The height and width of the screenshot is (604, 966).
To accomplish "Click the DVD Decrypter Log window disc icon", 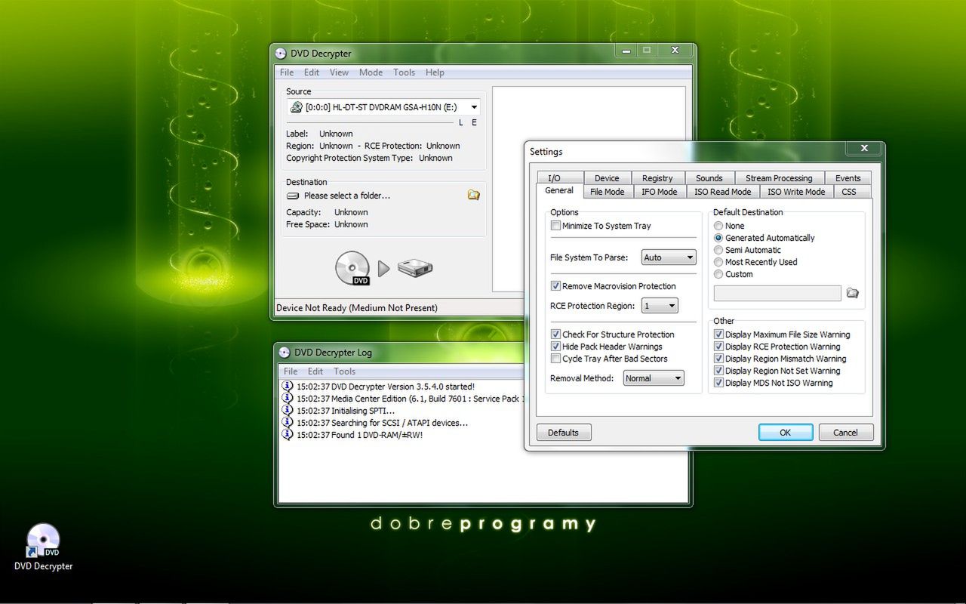I will (285, 353).
